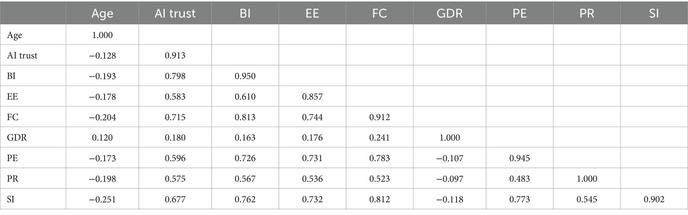Select the SI diagonal value 0.902
This screenshot has height=215, width=688.
654,199
